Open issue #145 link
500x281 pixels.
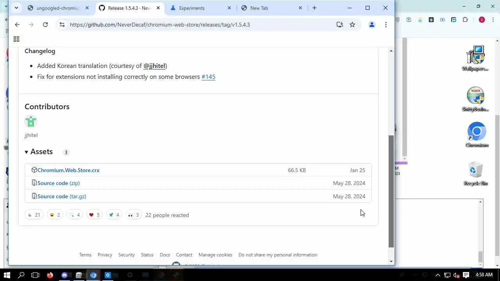point(208,77)
